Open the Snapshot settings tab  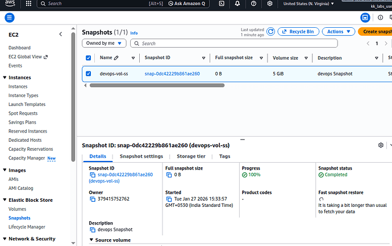click(x=141, y=156)
